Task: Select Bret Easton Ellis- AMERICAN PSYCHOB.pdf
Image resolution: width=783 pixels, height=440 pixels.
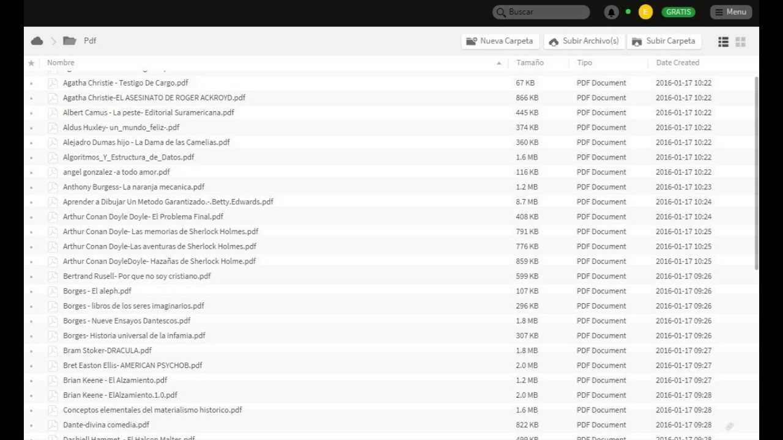Action: [x=132, y=365]
